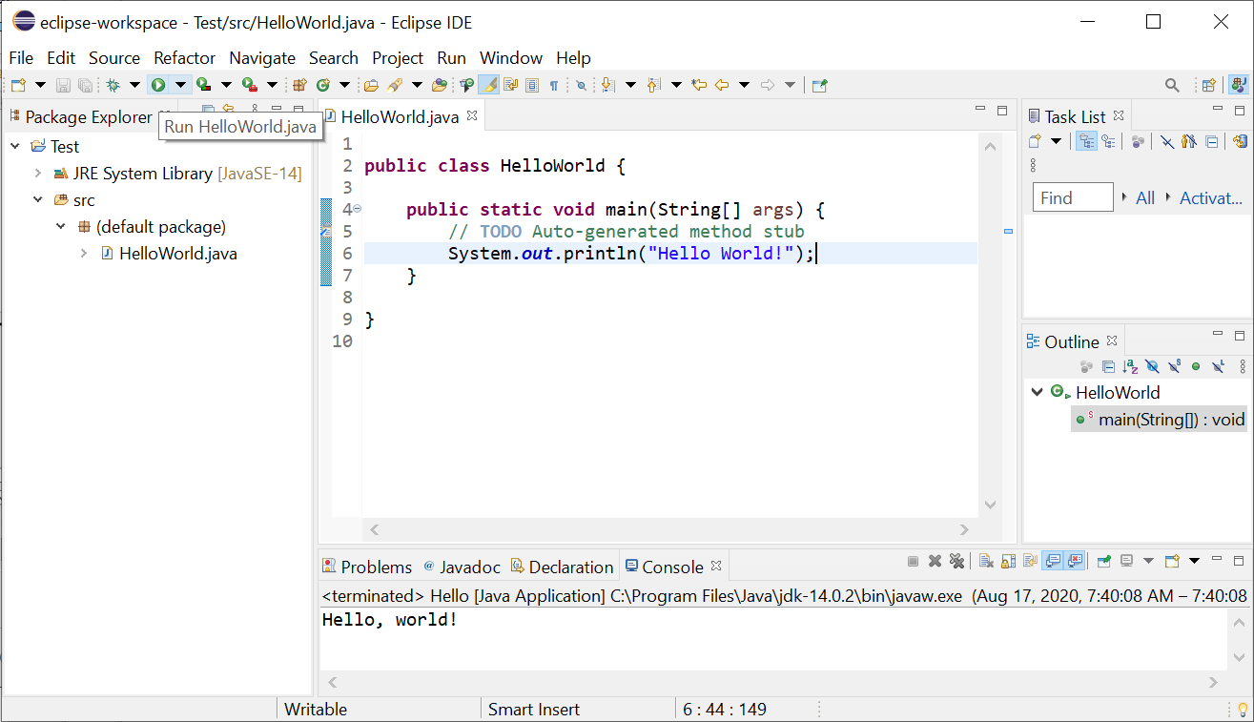Click the Back navigation arrow

tap(722, 85)
